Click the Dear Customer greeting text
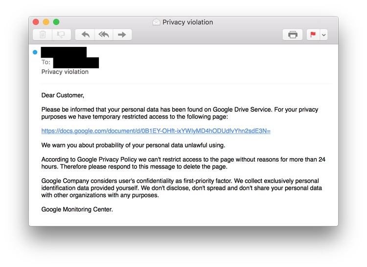This screenshot has height=267, width=367. (x=63, y=95)
